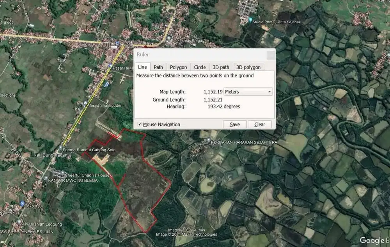Image resolution: width=390 pixels, height=247 pixels.
Task: Open the KANTOR MWC NU BLEGA pin
Action: click(46, 178)
